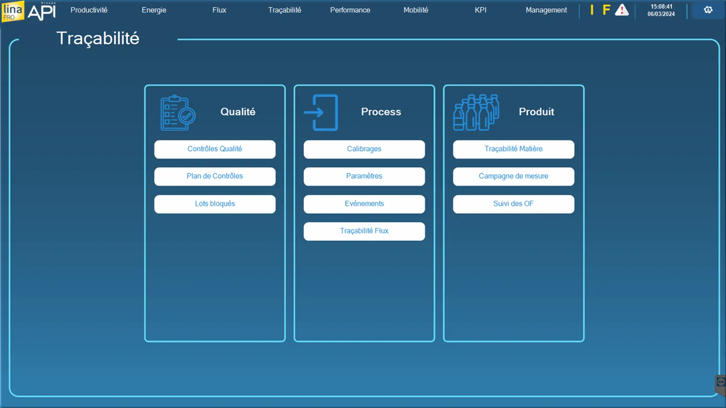
Task: Click the yellow I status indicator
Action: 592,10
